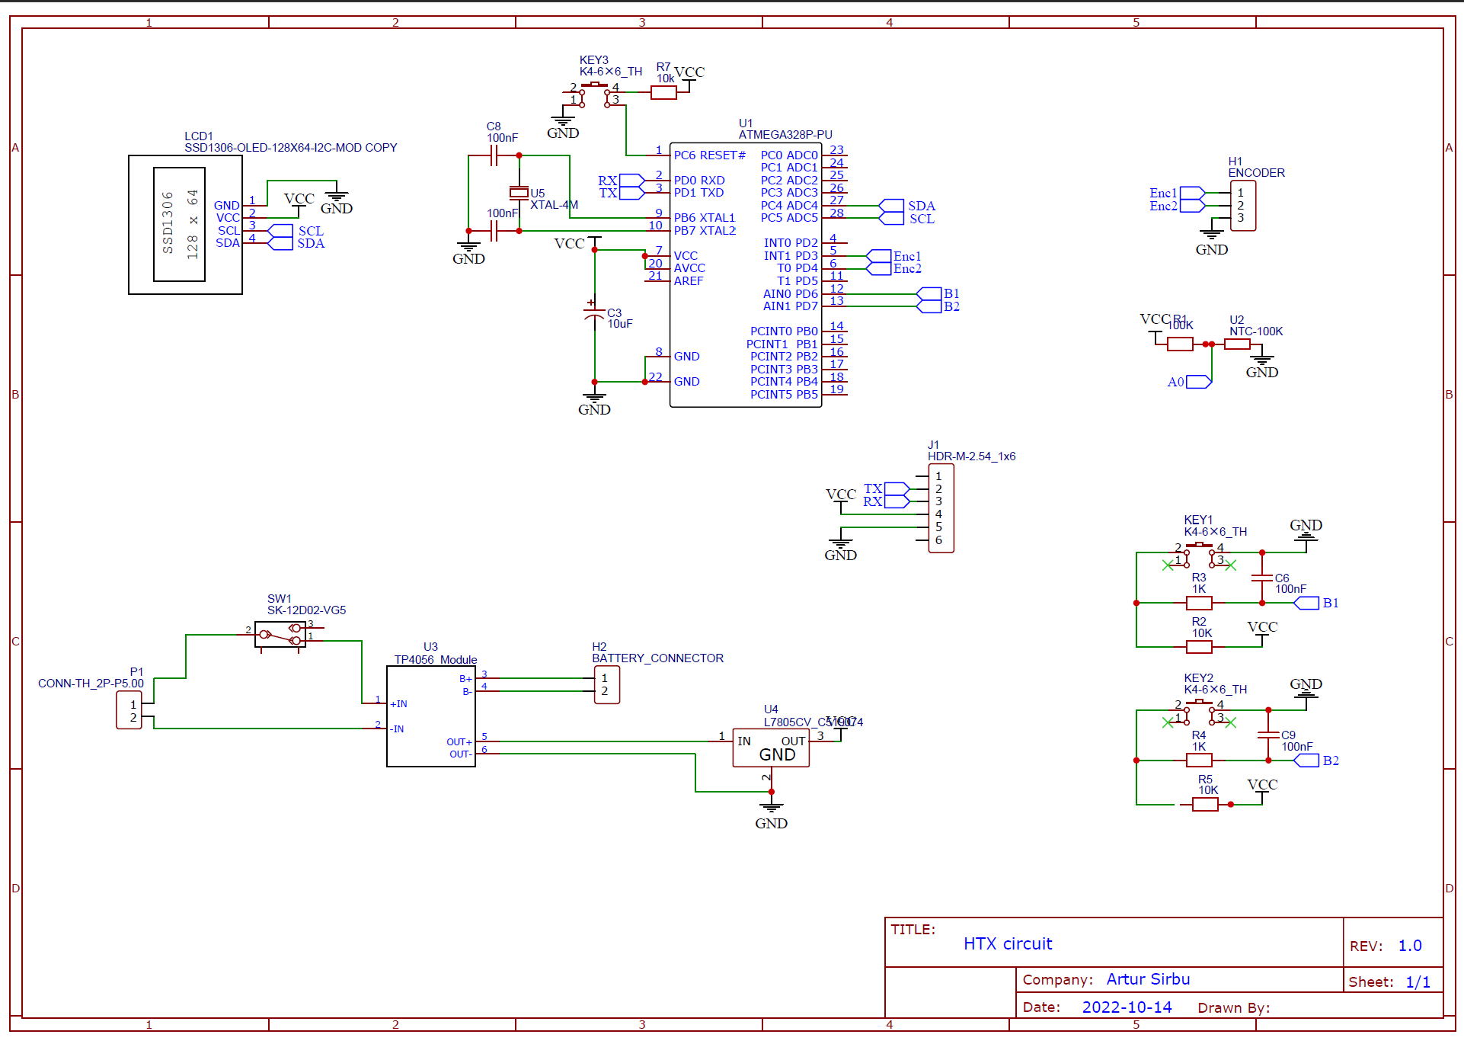
Task: Click the HTX circuit title text
Action: (1008, 943)
